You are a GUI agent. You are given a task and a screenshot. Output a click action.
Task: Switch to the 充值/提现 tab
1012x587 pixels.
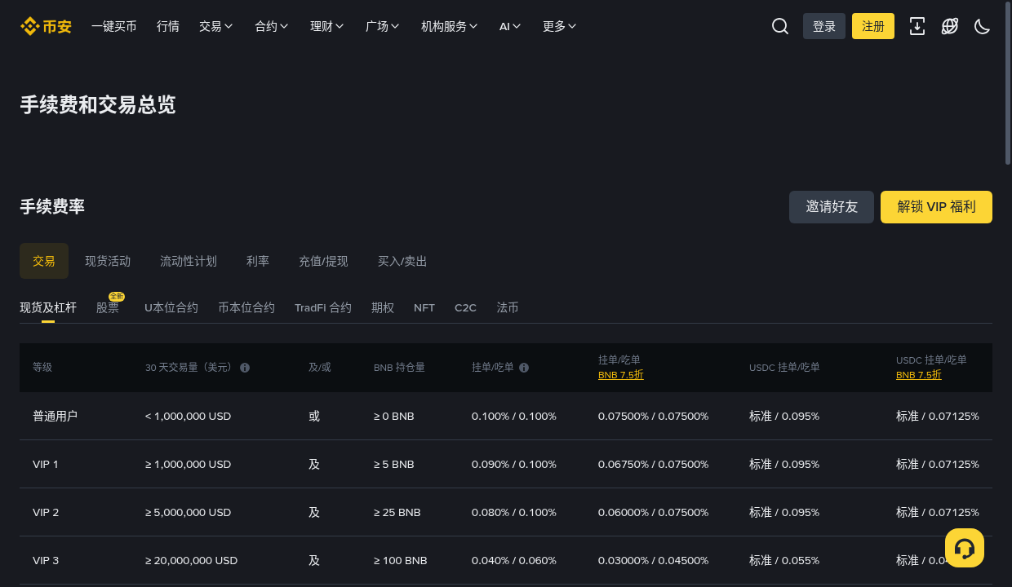323,261
